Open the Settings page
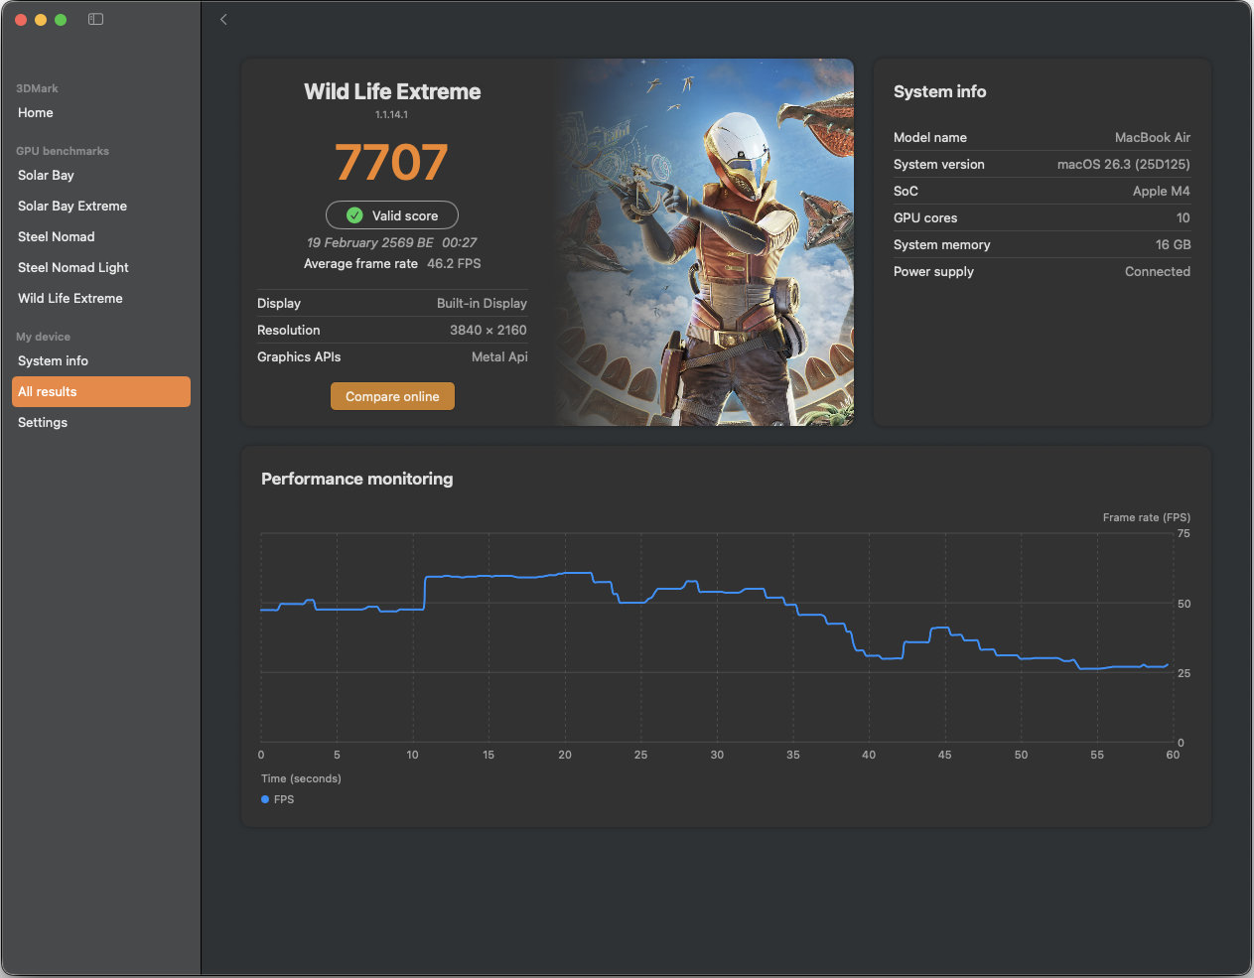The image size is (1254, 978). (43, 423)
